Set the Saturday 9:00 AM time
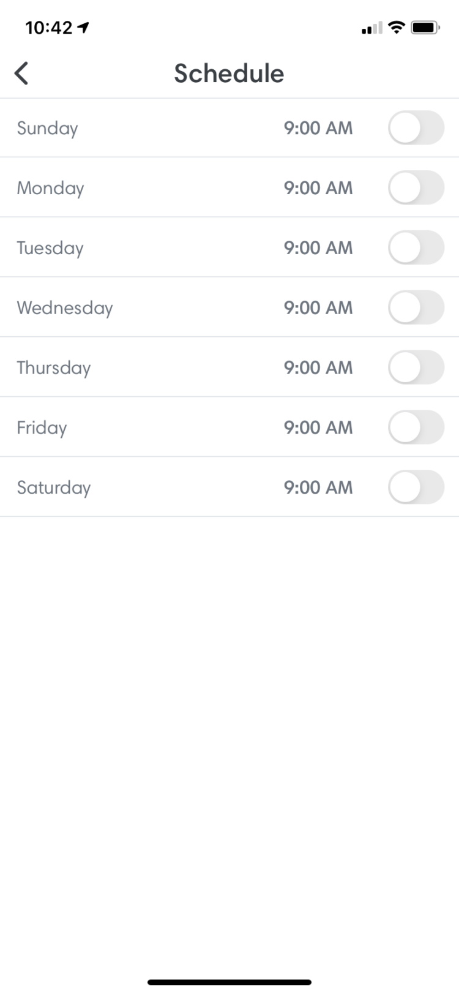Screen dimensions: 459x994 coord(318,488)
